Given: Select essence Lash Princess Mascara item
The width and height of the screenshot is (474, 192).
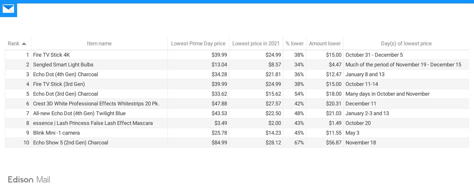Looking at the screenshot, I should pyautogui.click(x=93, y=123).
